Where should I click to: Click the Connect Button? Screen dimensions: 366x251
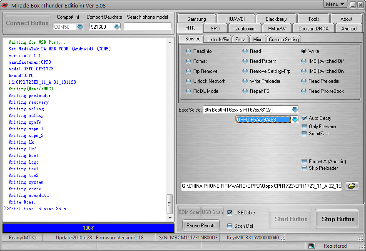click(27, 23)
